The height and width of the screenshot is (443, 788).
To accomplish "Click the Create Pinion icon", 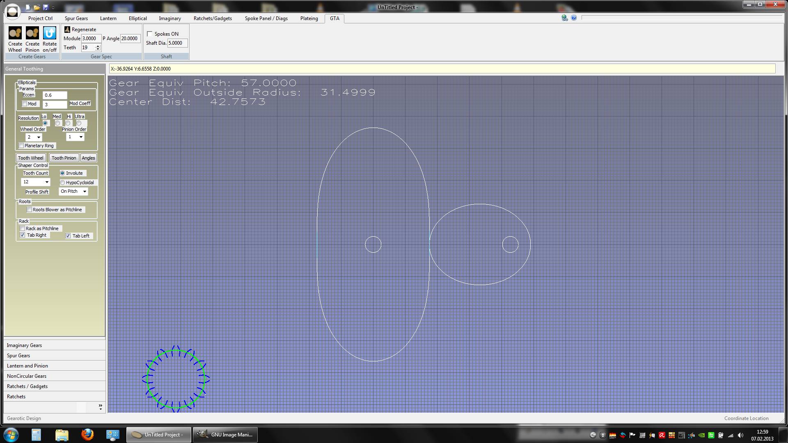I will 32,33.
